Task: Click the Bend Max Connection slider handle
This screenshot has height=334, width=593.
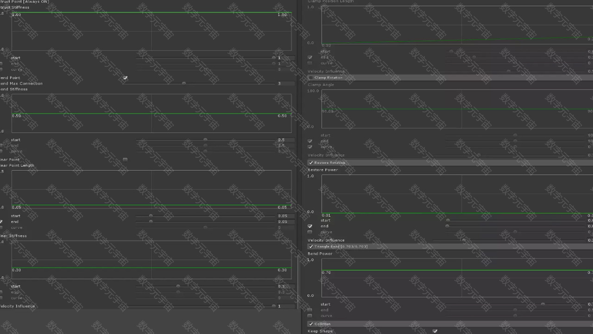Action: tap(184, 83)
